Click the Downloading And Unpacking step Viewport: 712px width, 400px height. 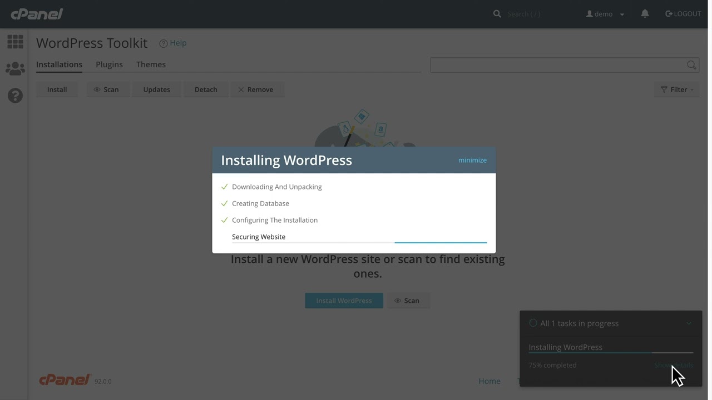pyautogui.click(x=276, y=187)
